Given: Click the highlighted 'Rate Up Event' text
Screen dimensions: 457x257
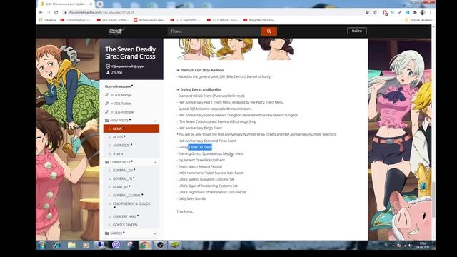Looking at the screenshot, I should [200, 148].
